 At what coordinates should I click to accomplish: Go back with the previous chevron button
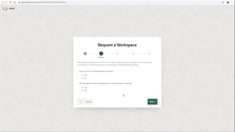[80, 102]
